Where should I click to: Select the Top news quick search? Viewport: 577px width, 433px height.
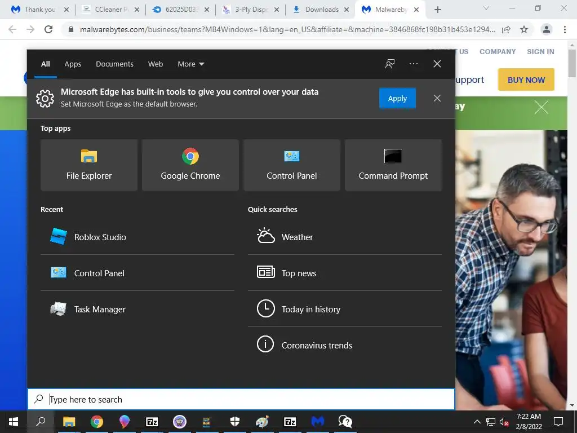pyautogui.click(x=345, y=273)
